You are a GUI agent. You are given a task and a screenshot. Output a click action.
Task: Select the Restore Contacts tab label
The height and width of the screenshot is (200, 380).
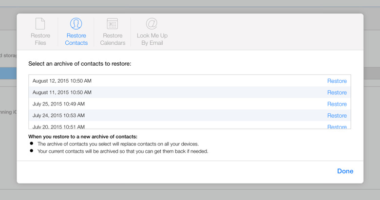[76, 39]
